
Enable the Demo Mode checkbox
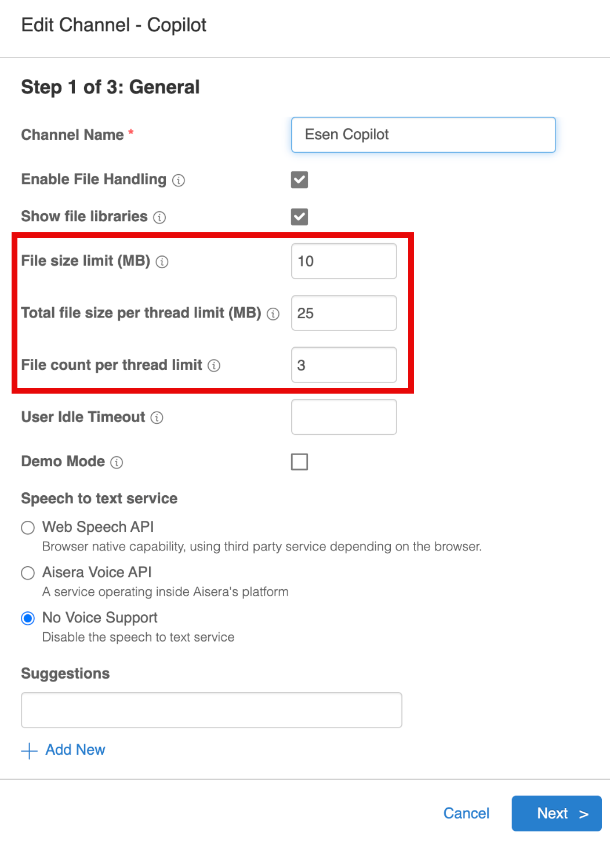click(x=299, y=462)
